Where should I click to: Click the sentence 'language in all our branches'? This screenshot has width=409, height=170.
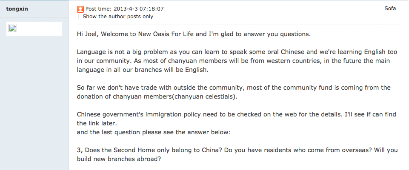[x=143, y=70]
